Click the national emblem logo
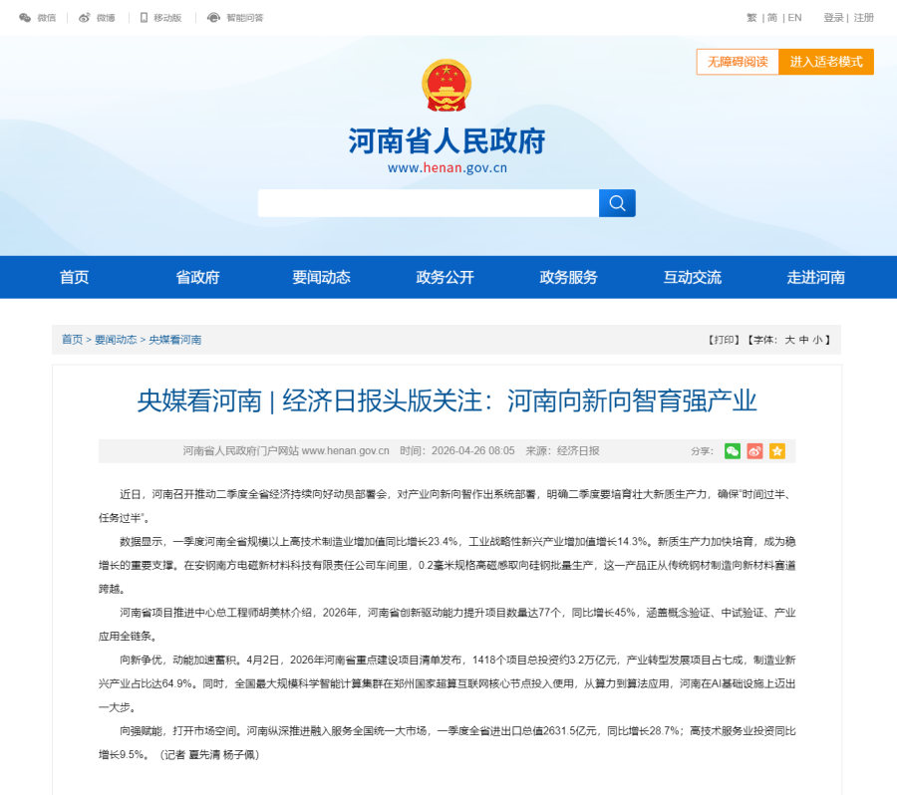The image size is (897, 795). (x=448, y=87)
